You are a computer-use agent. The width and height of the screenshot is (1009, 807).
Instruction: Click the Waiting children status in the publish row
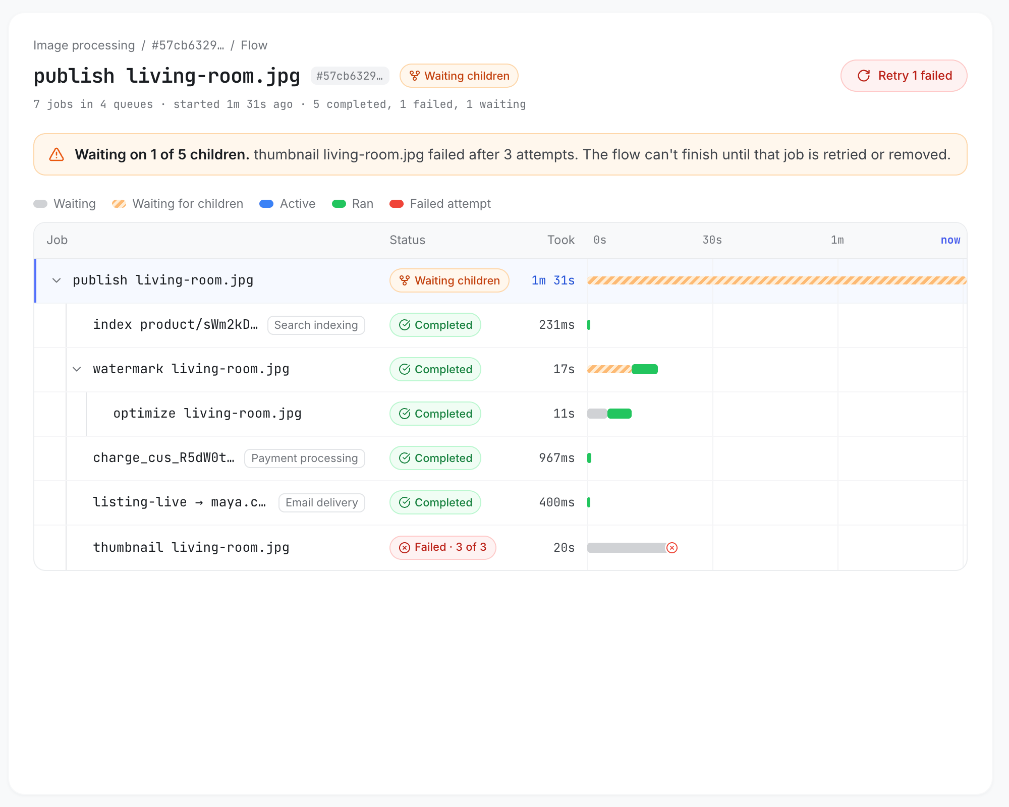pyautogui.click(x=450, y=280)
